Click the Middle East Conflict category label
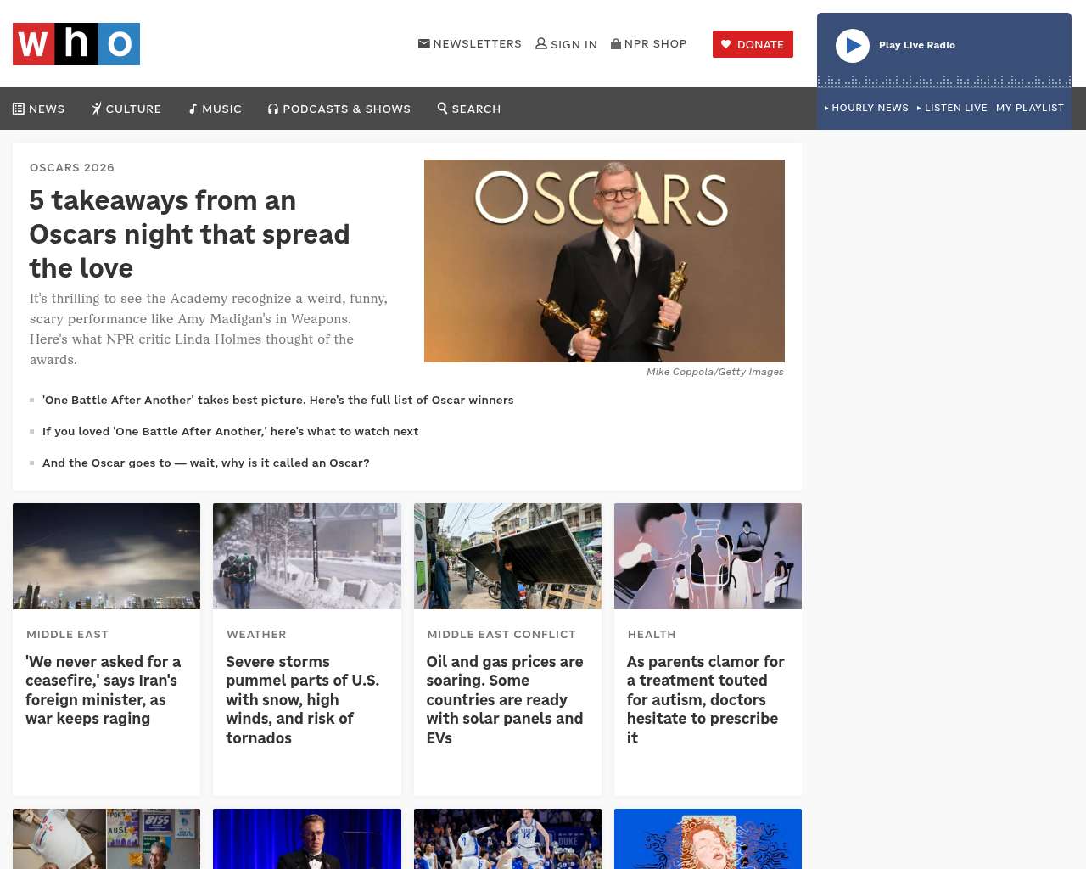Screen dimensions: 1086x869 (501, 634)
